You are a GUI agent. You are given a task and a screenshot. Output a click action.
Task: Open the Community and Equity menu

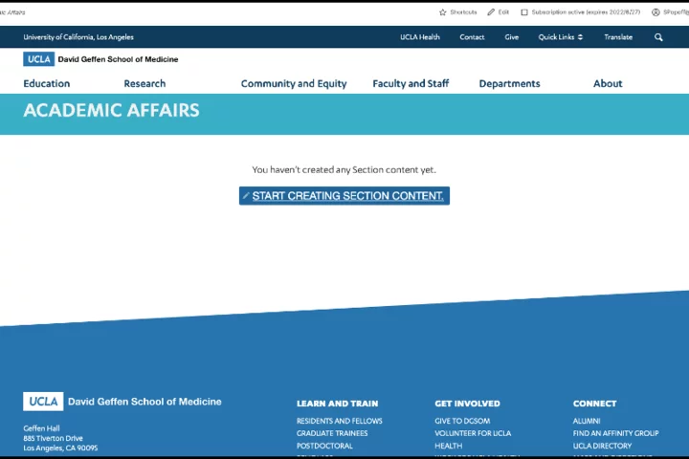(x=294, y=83)
